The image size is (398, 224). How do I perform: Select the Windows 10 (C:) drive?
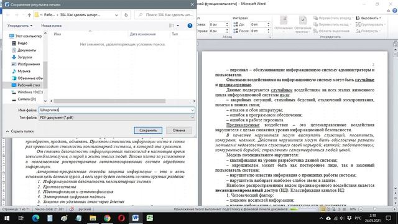tap(27, 92)
